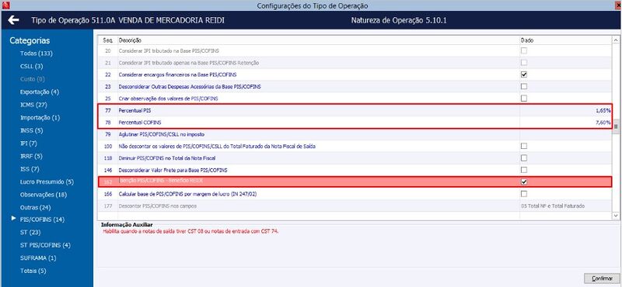
Task: Select the PIS/COFINS (14) category
Action: 42,220
